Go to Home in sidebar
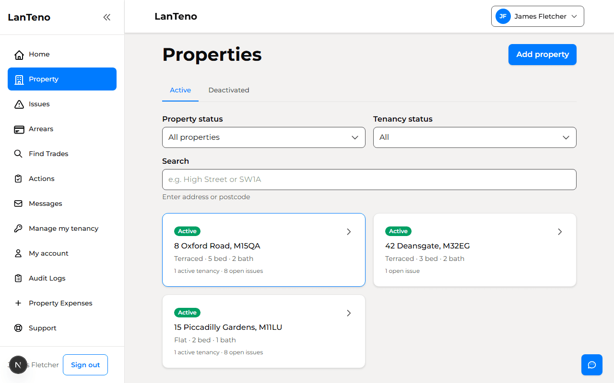Screen dimensions: 614x383 point(62,54)
